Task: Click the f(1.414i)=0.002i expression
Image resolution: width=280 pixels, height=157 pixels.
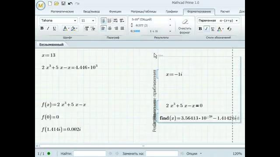Action: click(x=61, y=129)
